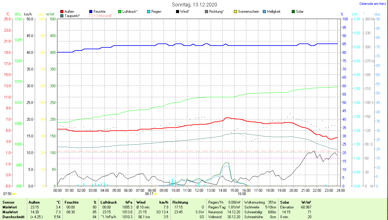
Task: Click the Wind column header in table
Action: pyautogui.click(x=141, y=202)
